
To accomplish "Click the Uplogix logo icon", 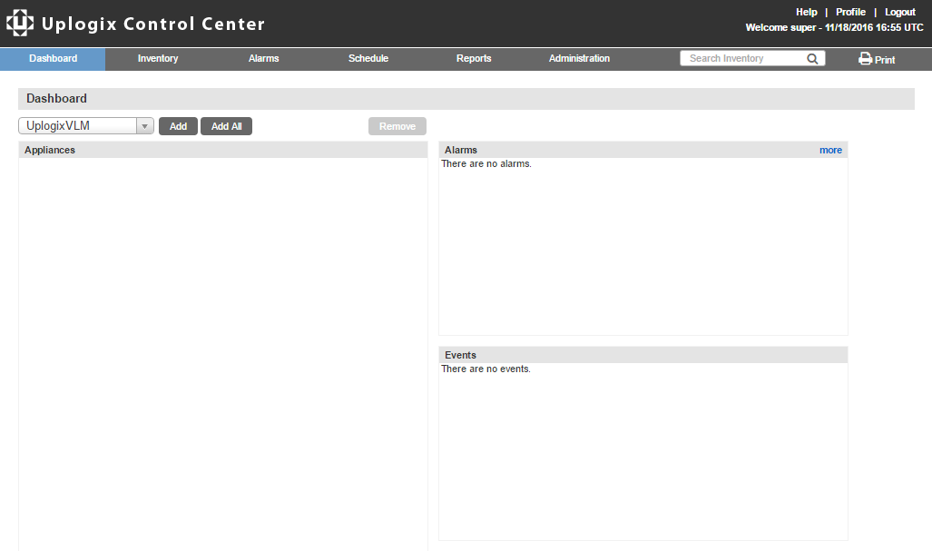I will coord(20,23).
